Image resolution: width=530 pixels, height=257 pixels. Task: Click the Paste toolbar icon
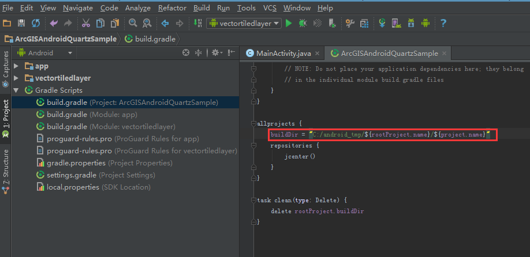tap(115, 23)
